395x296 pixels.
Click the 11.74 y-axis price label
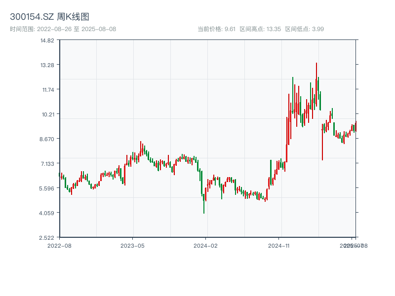(47, 90)
